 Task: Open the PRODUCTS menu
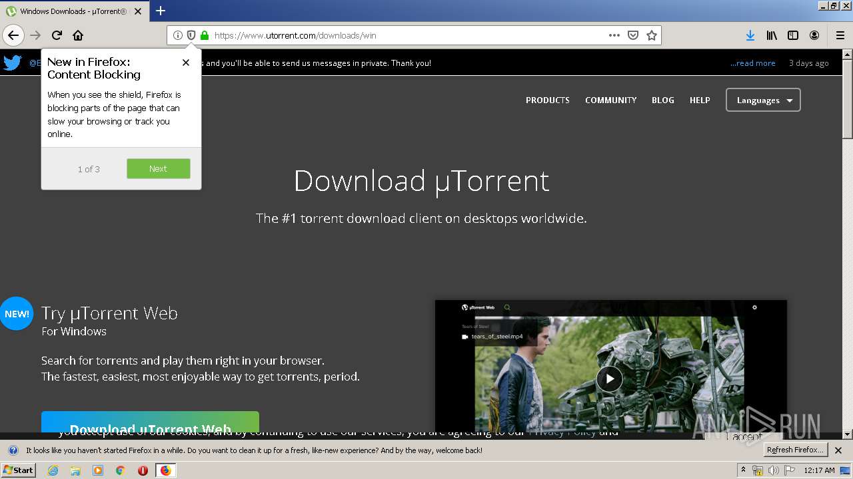548,100
